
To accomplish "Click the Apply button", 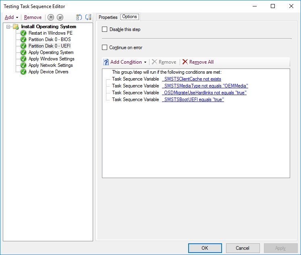I will coord(280,248).
